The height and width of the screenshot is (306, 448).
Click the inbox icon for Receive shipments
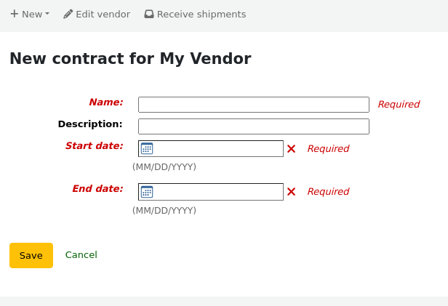pos(149,14)
